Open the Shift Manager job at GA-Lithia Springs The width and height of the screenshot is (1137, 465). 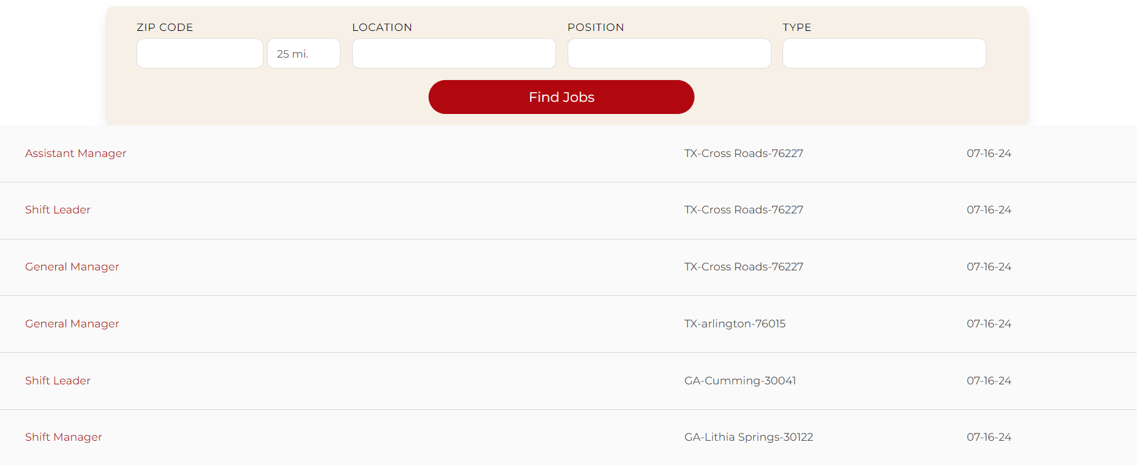[x=63, y=437]
